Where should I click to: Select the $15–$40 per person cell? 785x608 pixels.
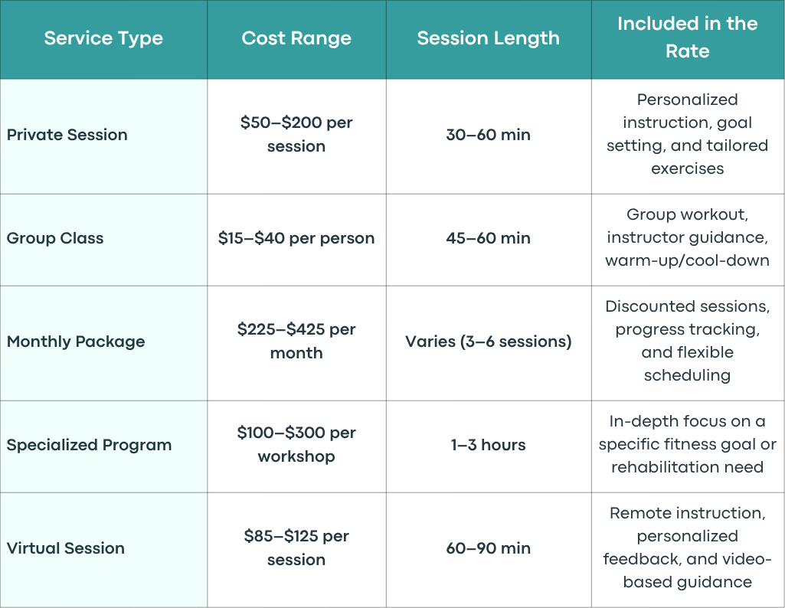tap(296, 238)
